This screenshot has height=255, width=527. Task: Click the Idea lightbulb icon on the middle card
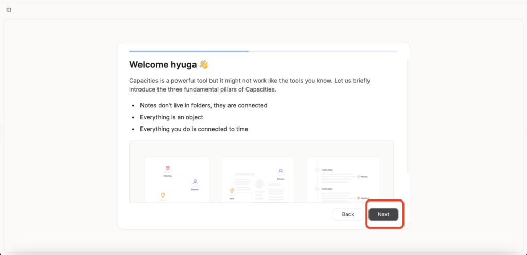coord(232,190)
